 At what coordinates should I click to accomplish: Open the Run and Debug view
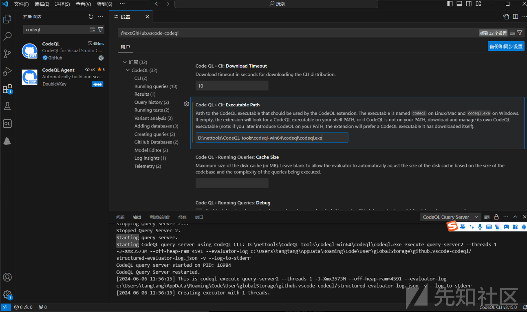[7, 71]
